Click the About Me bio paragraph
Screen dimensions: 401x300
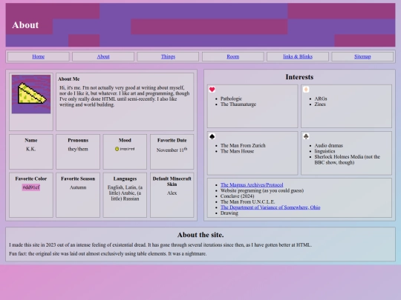125,96
